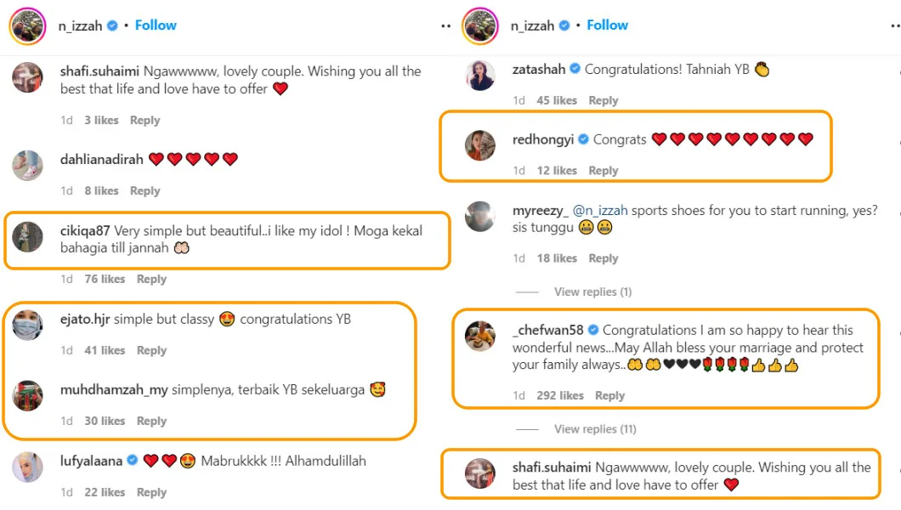
Task: Open zatashah's avatar image
Action: [x=480, y=75]
